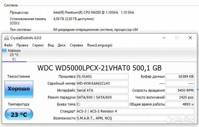This screenshot has width=199, height=127.
Task: Click the Температура label
Action: (19, 104)
